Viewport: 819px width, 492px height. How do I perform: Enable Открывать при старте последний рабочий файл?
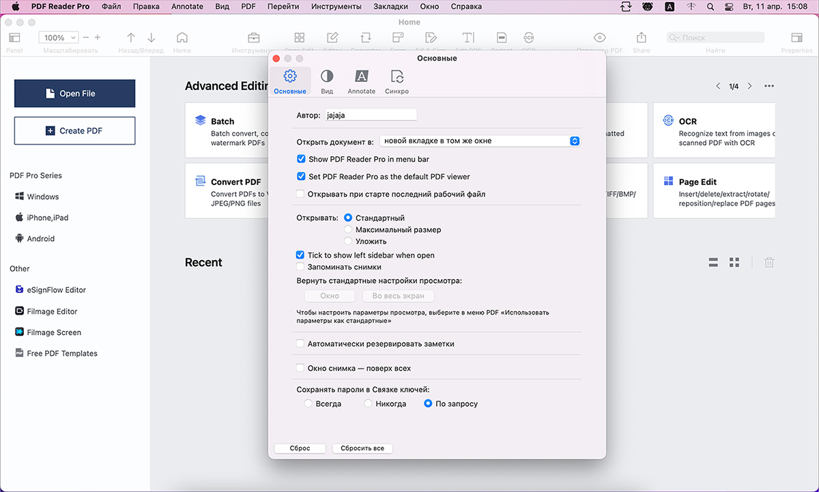(x=300, y=194)
